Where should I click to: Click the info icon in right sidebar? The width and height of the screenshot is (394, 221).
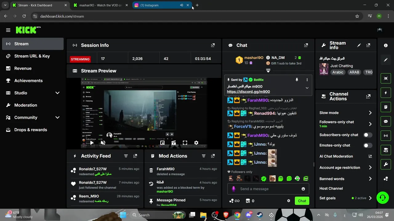tap(386, 45)
